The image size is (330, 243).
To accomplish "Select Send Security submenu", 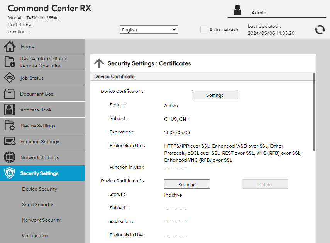I will 38,205.
